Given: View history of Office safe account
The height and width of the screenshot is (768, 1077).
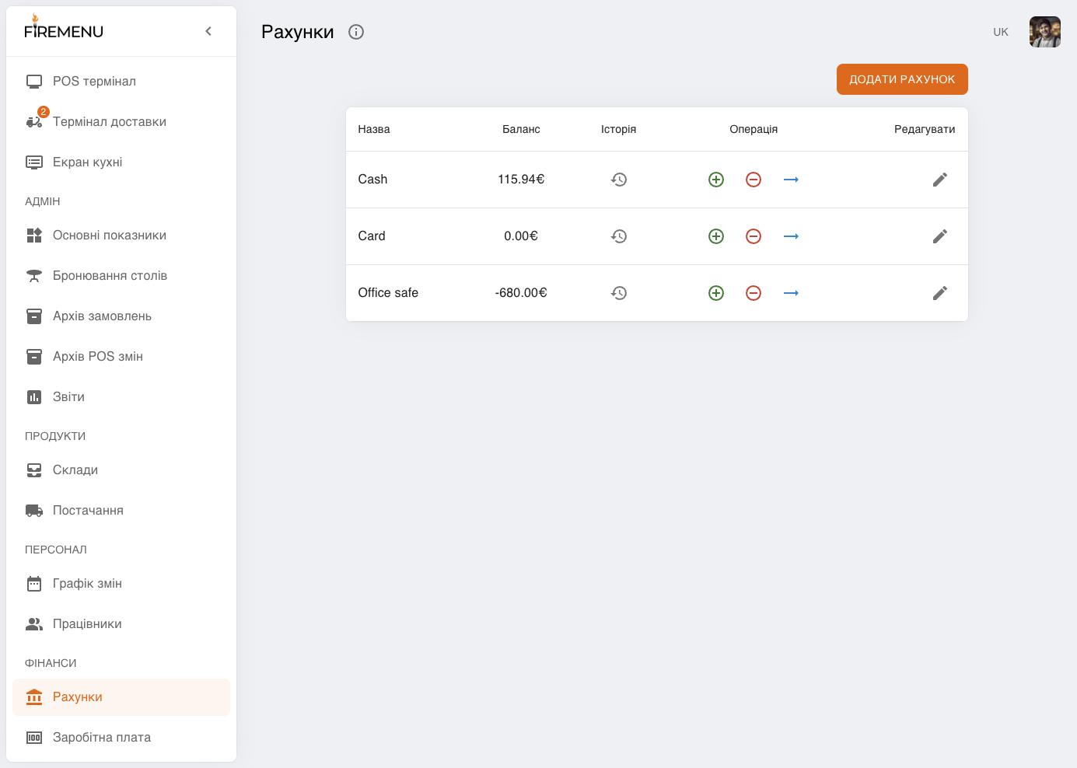Looking at the screenshot, I should [619, 293].
